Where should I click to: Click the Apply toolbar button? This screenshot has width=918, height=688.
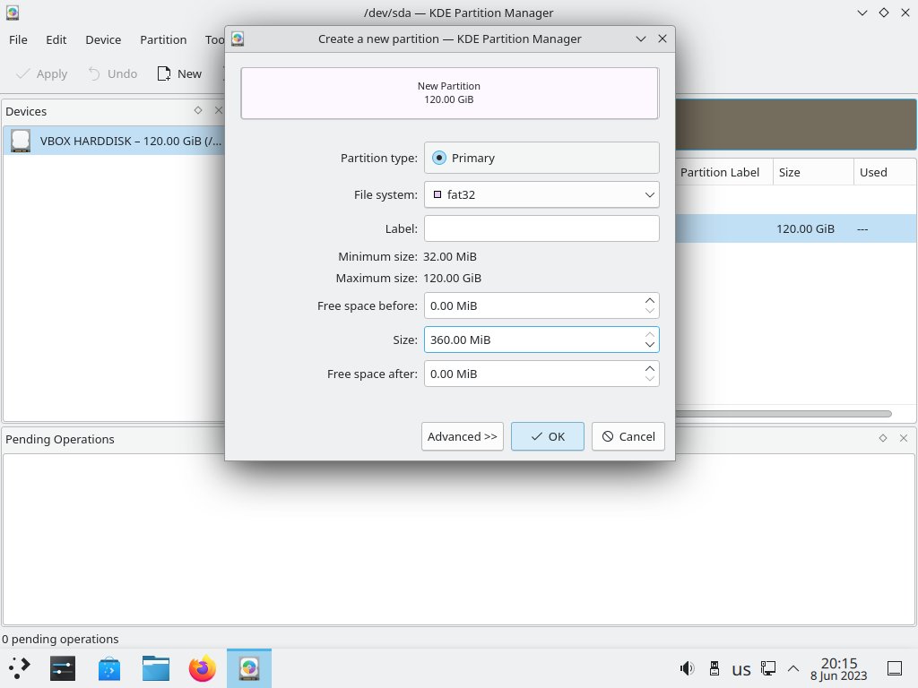[x=41, y=73]
